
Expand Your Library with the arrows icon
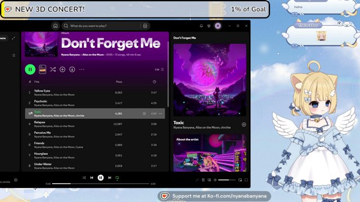pos(13,38)
